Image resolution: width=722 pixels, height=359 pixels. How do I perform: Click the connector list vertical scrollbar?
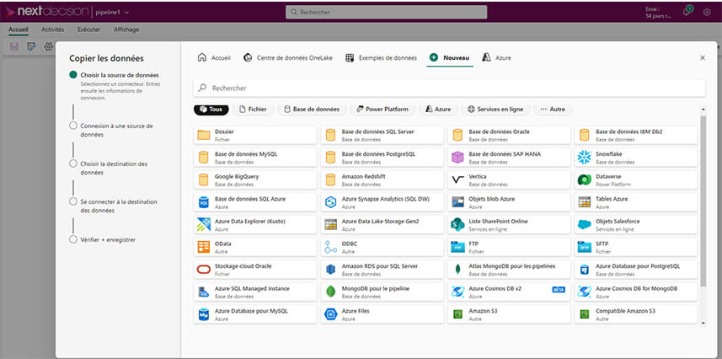click(x=703, y=201)
